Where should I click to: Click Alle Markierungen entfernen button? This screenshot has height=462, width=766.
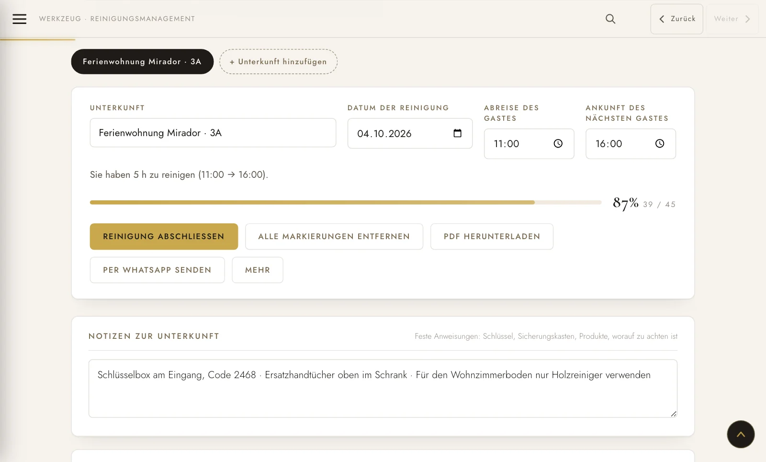click(x=334, y=236)
